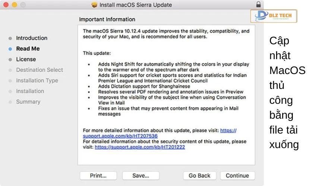Click the yellow minimize window button
The image size is (313, 186).
pos(15,5)
